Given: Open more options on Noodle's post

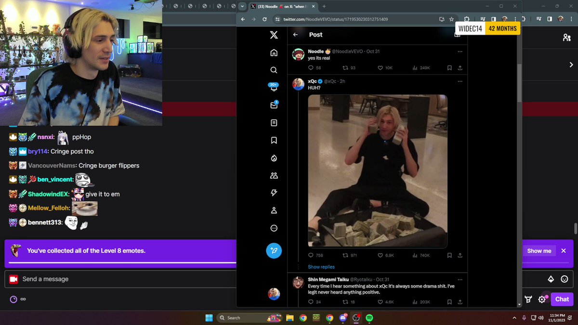Looking at the screenshot, I should [460, 51].
